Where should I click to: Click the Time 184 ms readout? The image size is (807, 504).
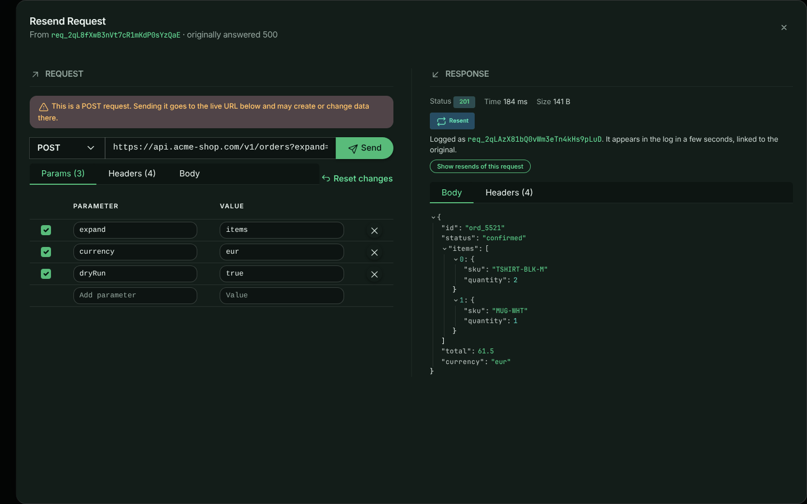[505, 102]
